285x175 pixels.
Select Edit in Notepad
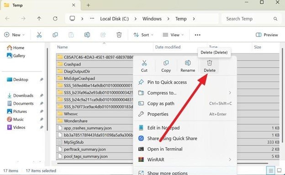coord(185,128)
